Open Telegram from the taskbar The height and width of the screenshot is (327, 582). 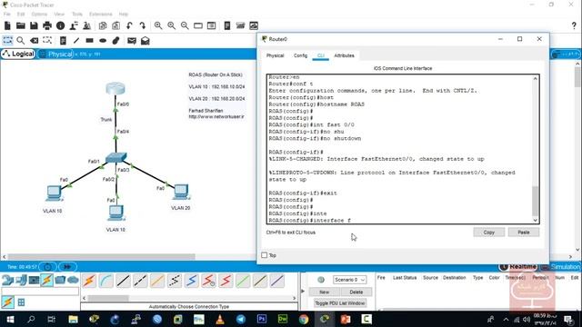pyautogui.click(x=241, y=319)
